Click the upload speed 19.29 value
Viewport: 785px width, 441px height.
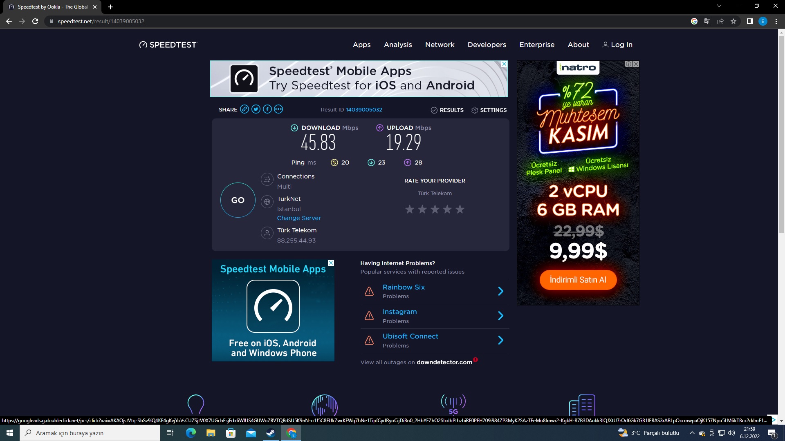(404, 142)
